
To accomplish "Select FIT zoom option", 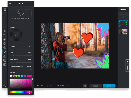I will (38, 86).
